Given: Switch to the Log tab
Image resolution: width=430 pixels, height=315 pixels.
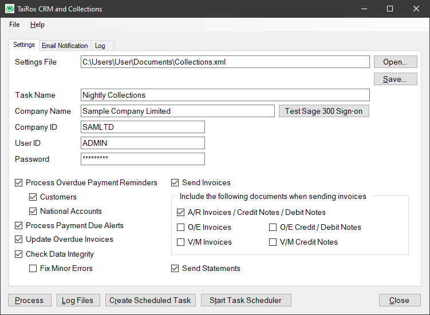Looking at the screenshot, I should coord(100,46).
